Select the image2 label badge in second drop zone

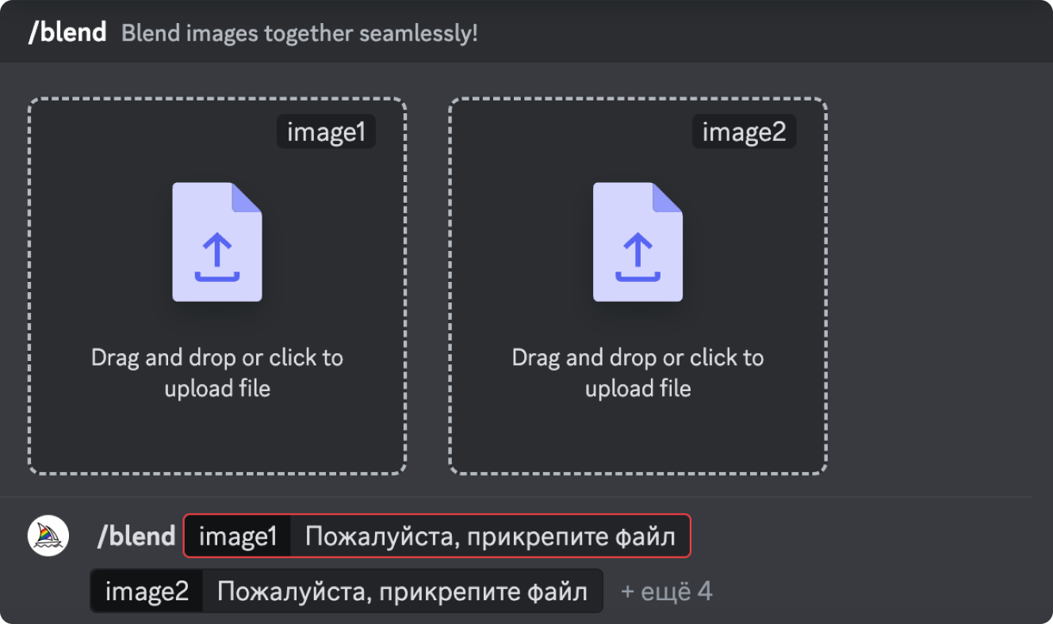(744, 132)
